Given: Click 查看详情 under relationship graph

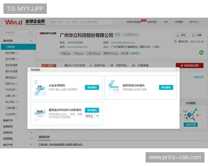Looking at the screenshot, I should coord(191,125).
